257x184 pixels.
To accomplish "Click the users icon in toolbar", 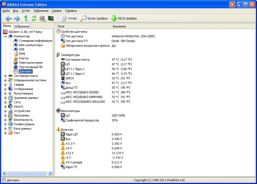I will pos(42,18).
